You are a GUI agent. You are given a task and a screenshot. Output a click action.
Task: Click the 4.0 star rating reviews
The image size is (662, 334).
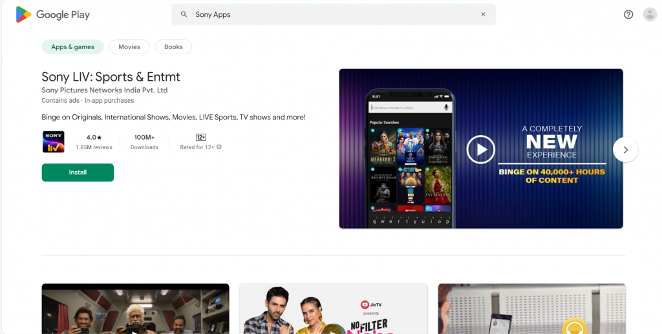(94, 142)
